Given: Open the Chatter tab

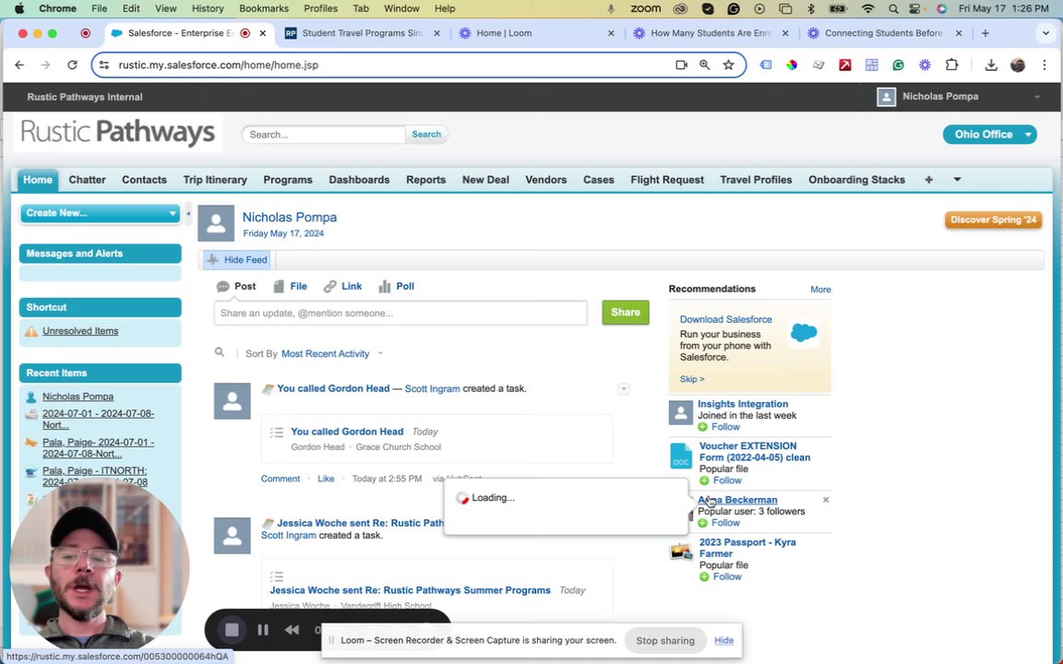Looking at the screenshot, I should click(87, 180).
